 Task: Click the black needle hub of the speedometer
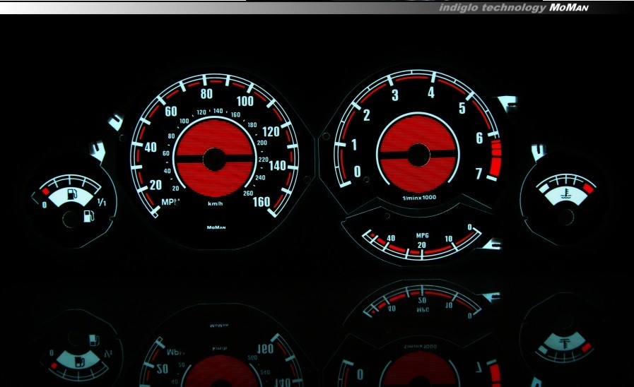click(x=214, y=159)
